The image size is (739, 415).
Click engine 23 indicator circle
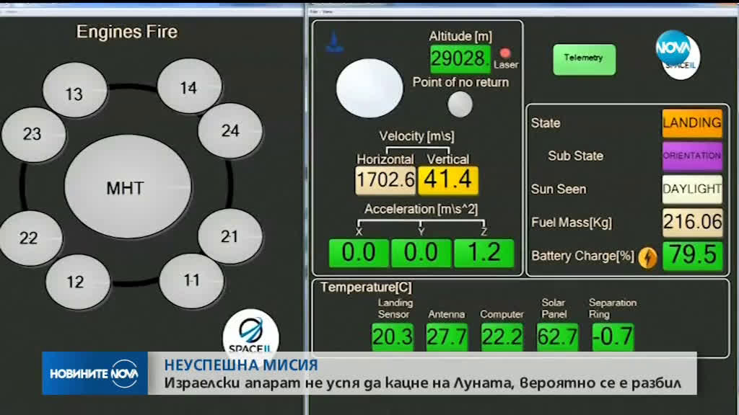point(33,135)
